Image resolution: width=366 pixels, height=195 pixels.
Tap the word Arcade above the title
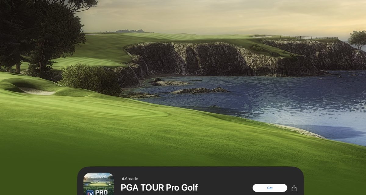pyautogui.click(x=131, y=179)
